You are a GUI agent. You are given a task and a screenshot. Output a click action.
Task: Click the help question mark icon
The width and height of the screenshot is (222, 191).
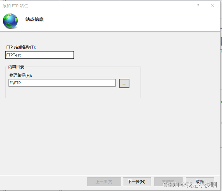198,6
